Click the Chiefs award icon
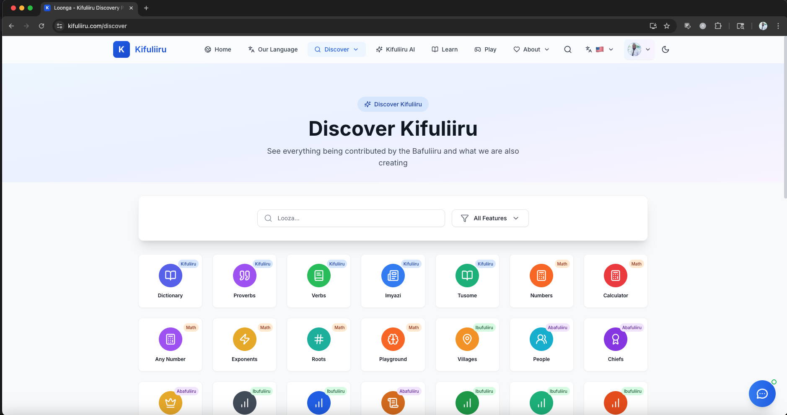This screenshot has width=787, height=415. (615, 339)
